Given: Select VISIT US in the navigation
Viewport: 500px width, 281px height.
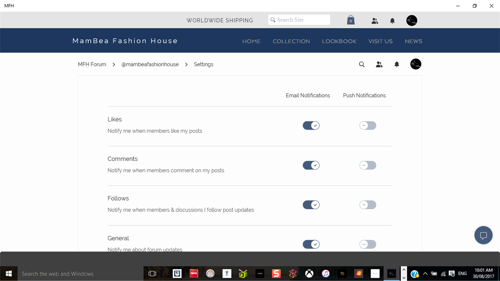Looking at the screenshot, I should point(381,41).
